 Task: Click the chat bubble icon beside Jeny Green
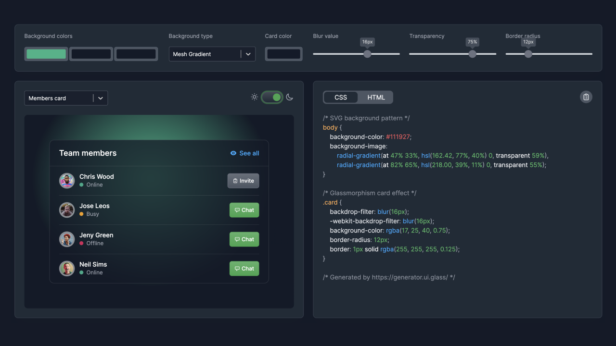point(237,239)
